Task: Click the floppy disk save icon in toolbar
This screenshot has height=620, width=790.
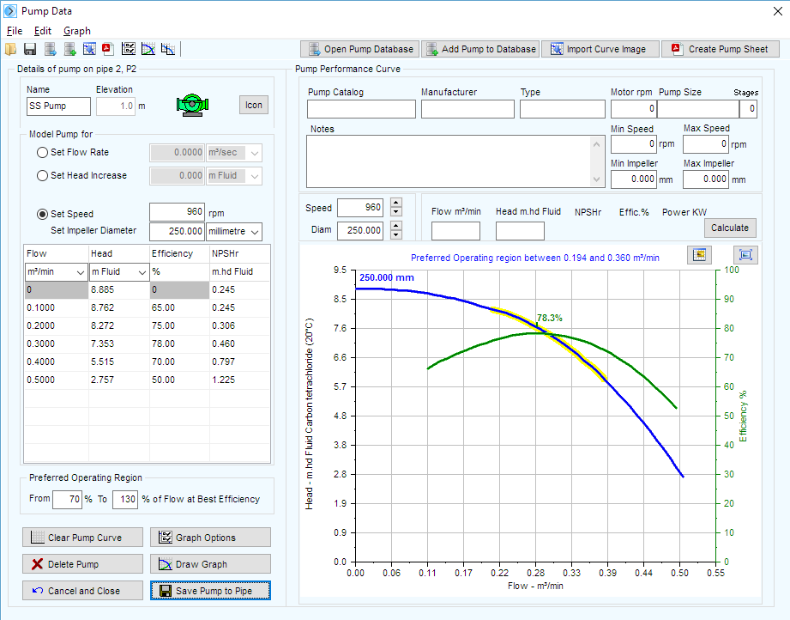Action: (x=30, y=49)
